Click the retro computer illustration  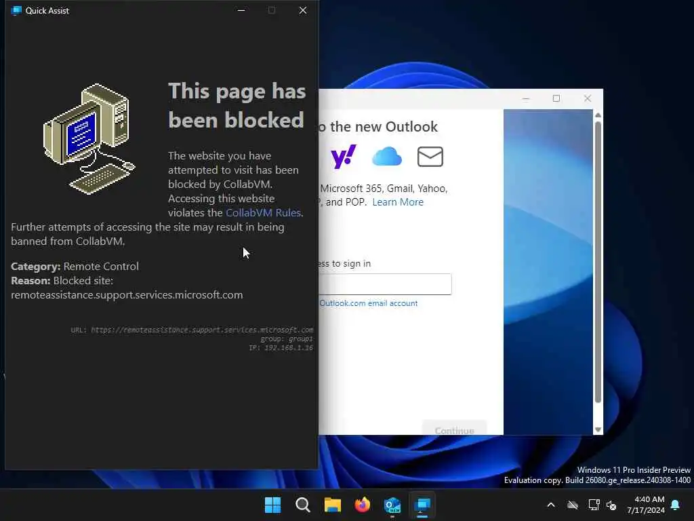pyautogui.click(x=89, y=138)
